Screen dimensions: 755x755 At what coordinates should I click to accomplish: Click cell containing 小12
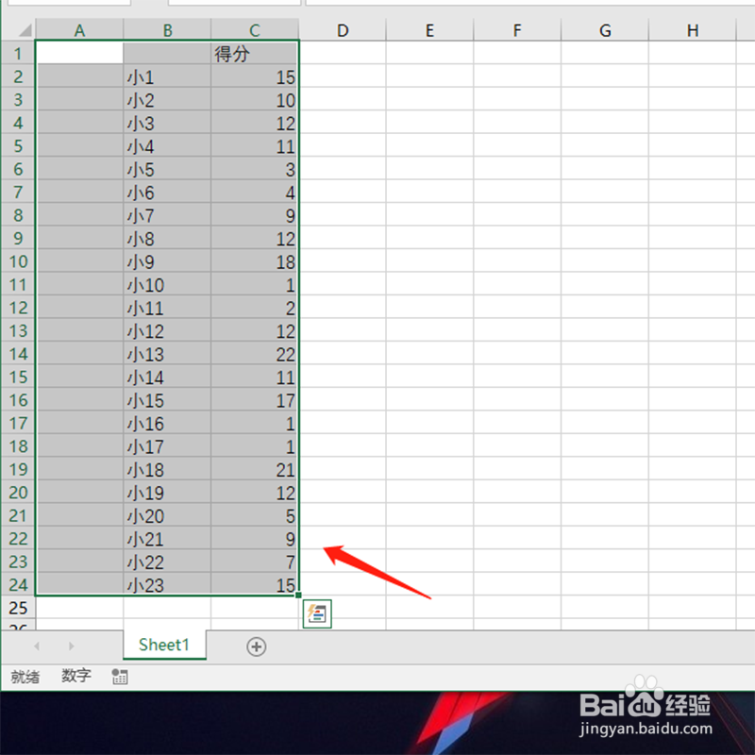pyautogui.click(x=167, y=330)
